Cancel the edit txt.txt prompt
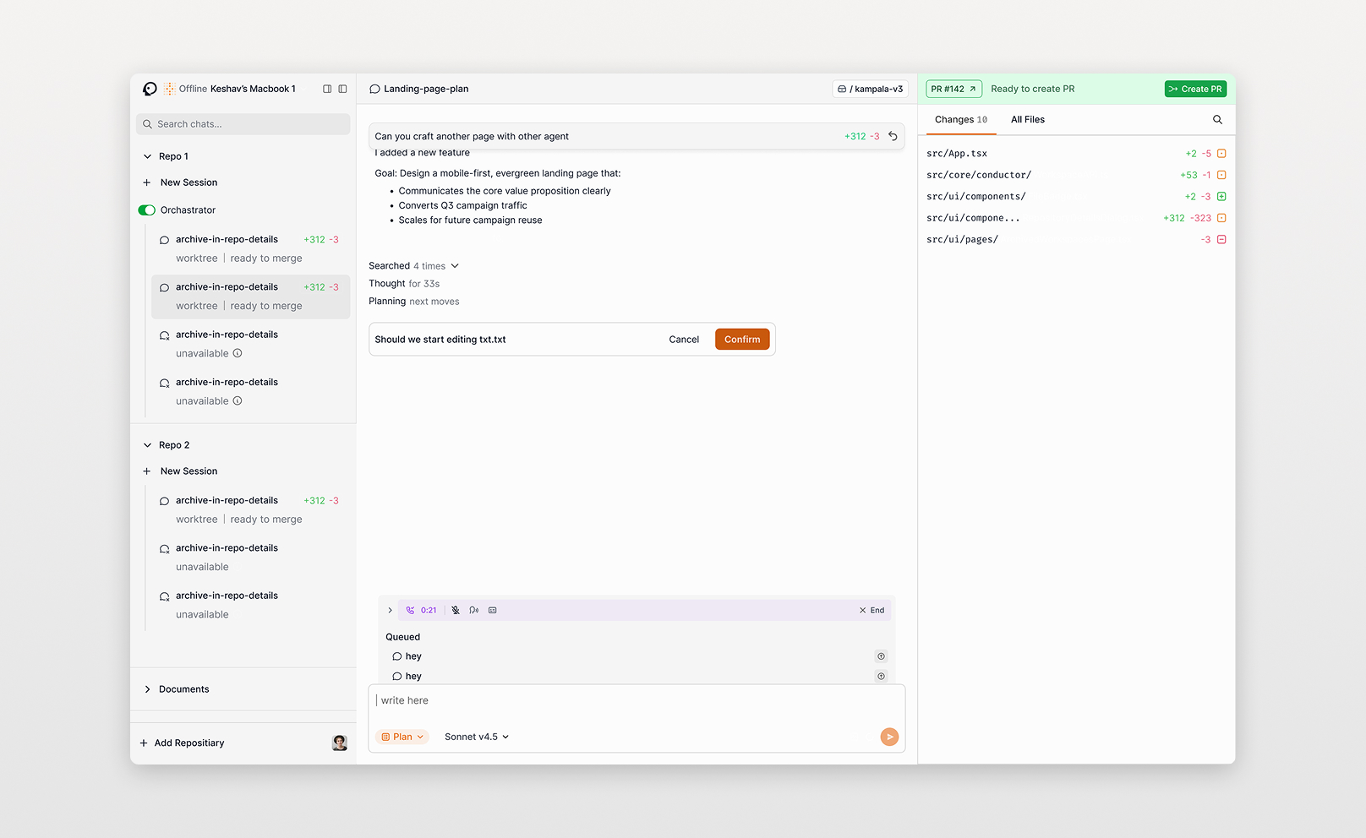This screenshot has width=1366, height=838. pos(684,340)
